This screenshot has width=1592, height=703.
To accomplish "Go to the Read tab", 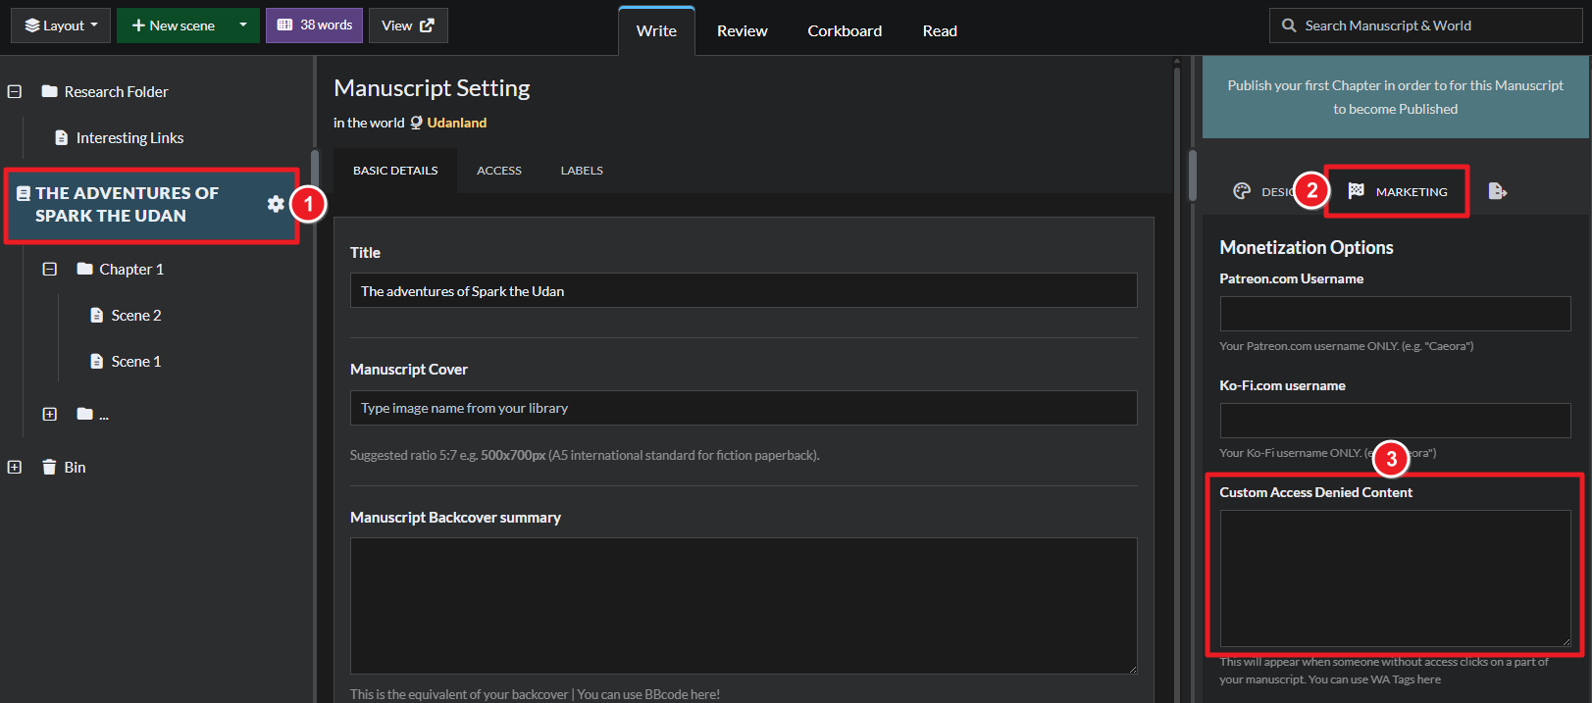I will pos(940,31).
